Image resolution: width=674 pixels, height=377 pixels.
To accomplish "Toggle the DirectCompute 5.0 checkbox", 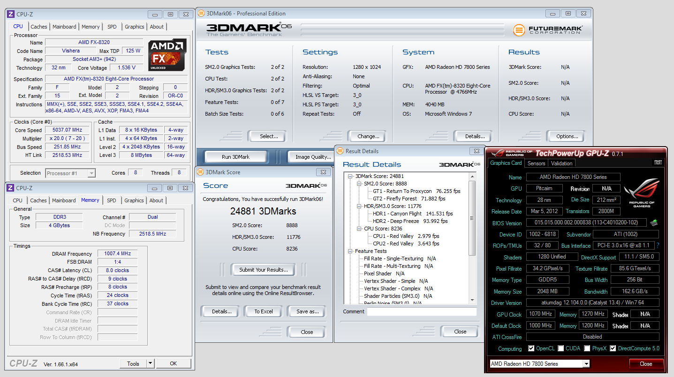I will [x=613, y=348].
